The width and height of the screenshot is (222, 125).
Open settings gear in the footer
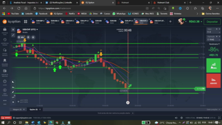pyautogui.click(x=181, y=118)
